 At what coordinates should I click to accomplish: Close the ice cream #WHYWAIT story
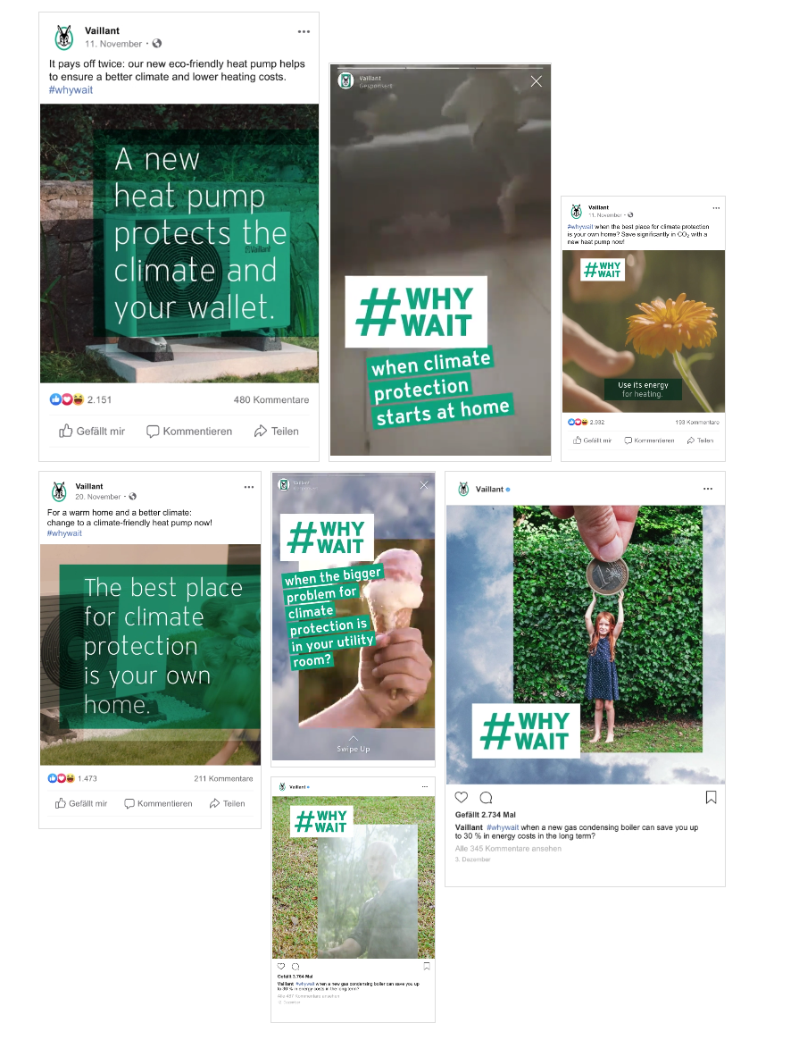(424, 485)
